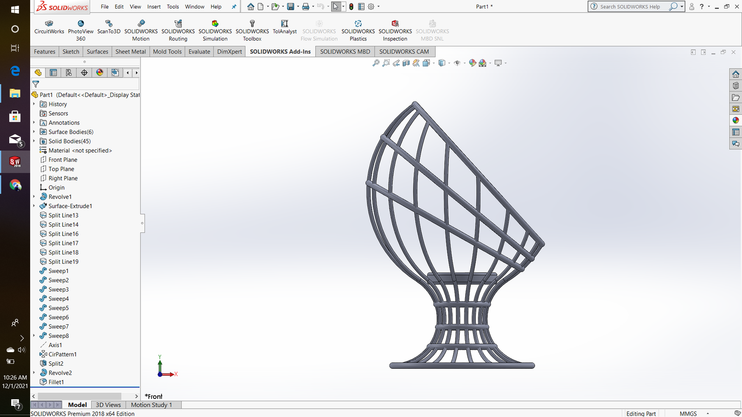Open the CircuitWorks add-in

click(49, 27)
